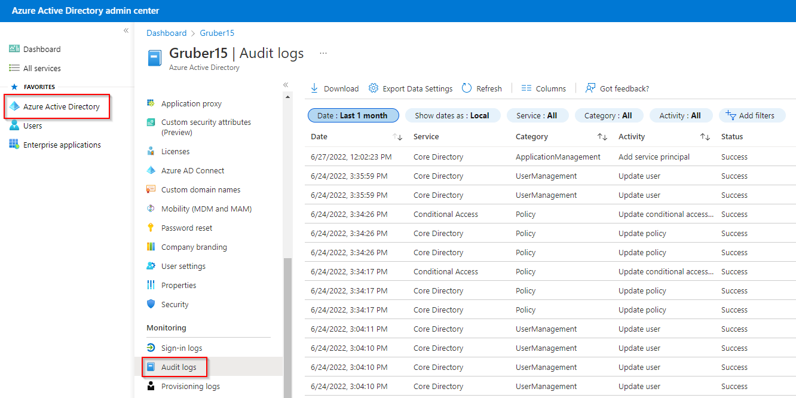Navigate to Dashboard via the breadcrumb
796x398 pixels.
pyautogui.click(x=166, y=33)
